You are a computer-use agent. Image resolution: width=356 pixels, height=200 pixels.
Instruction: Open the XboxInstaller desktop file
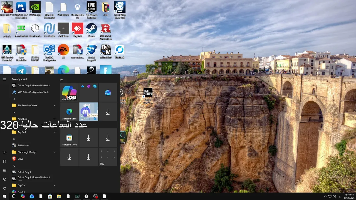tap(77, 10)
